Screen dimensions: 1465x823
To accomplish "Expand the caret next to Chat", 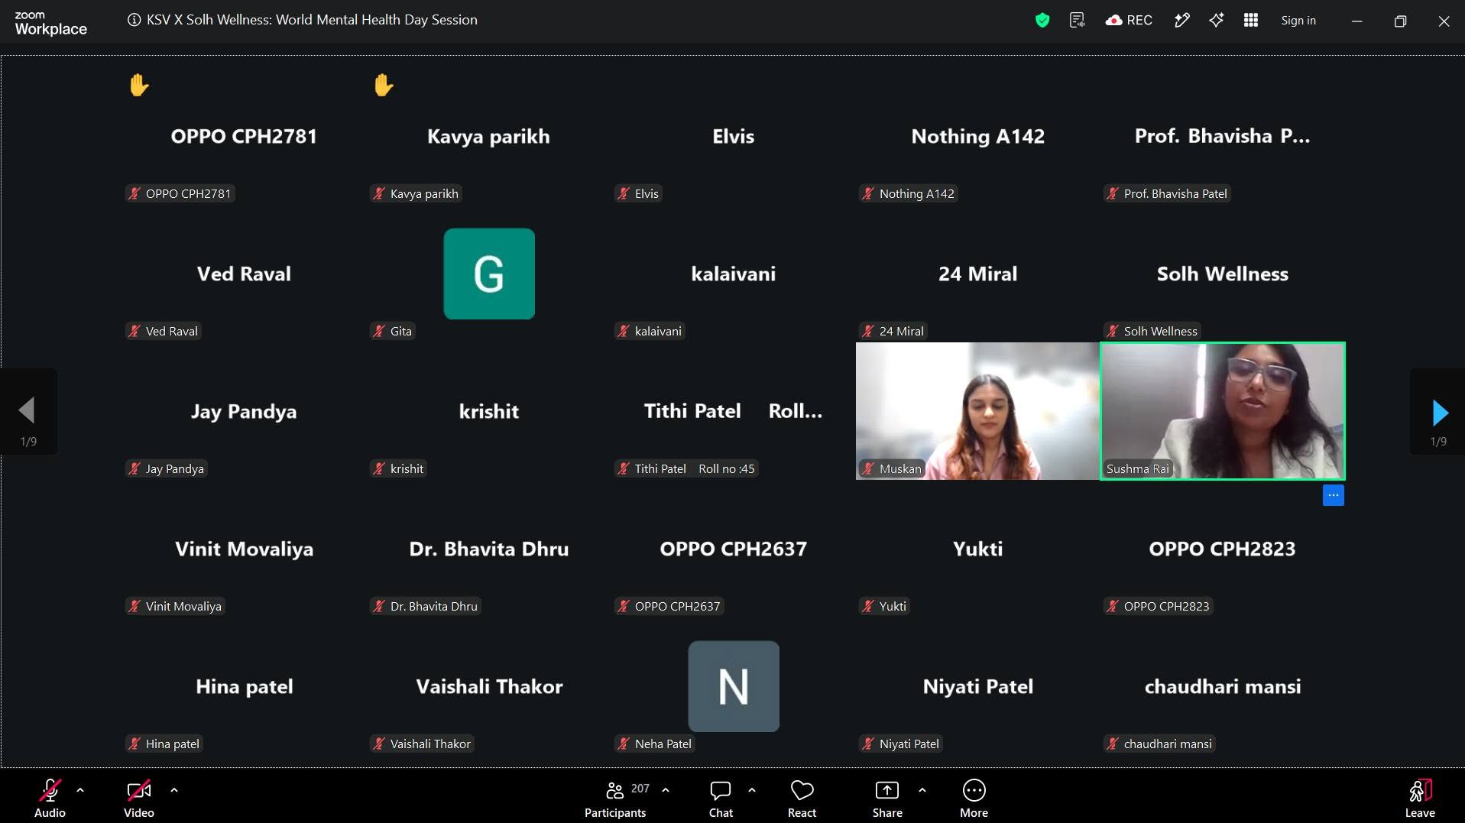I will (x=752, y=790).
